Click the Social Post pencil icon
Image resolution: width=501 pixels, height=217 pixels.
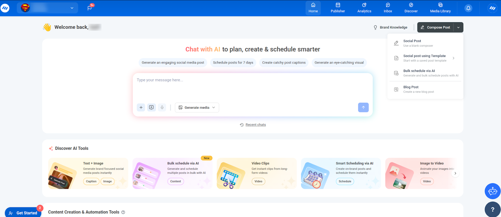(396, 43)
